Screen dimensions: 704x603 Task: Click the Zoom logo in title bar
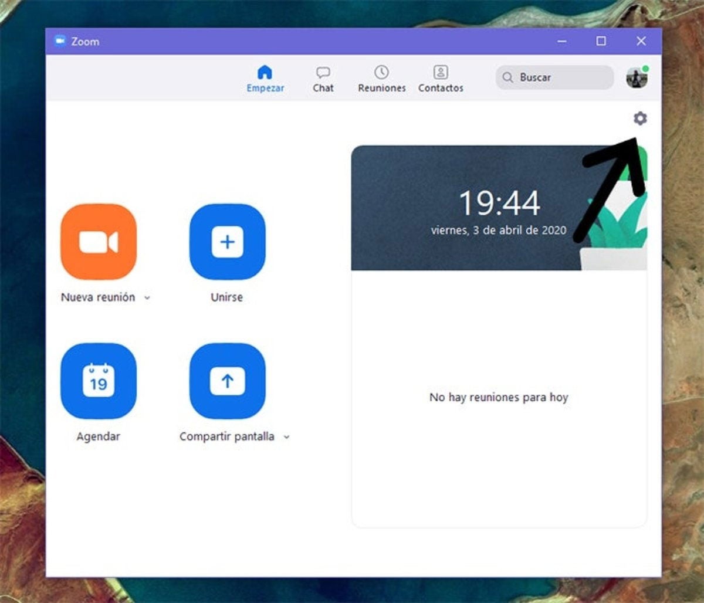(60, 41)
